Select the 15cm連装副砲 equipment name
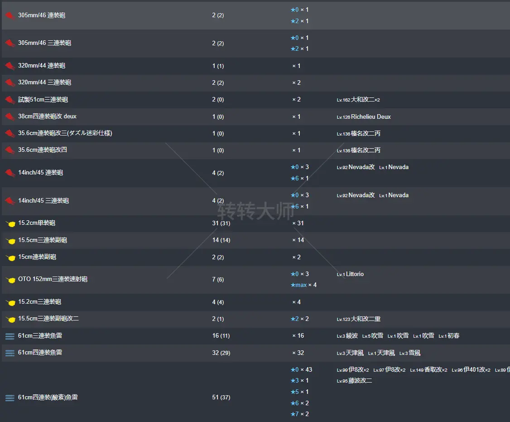The image size is (510, 422). (x=37, y=257)
